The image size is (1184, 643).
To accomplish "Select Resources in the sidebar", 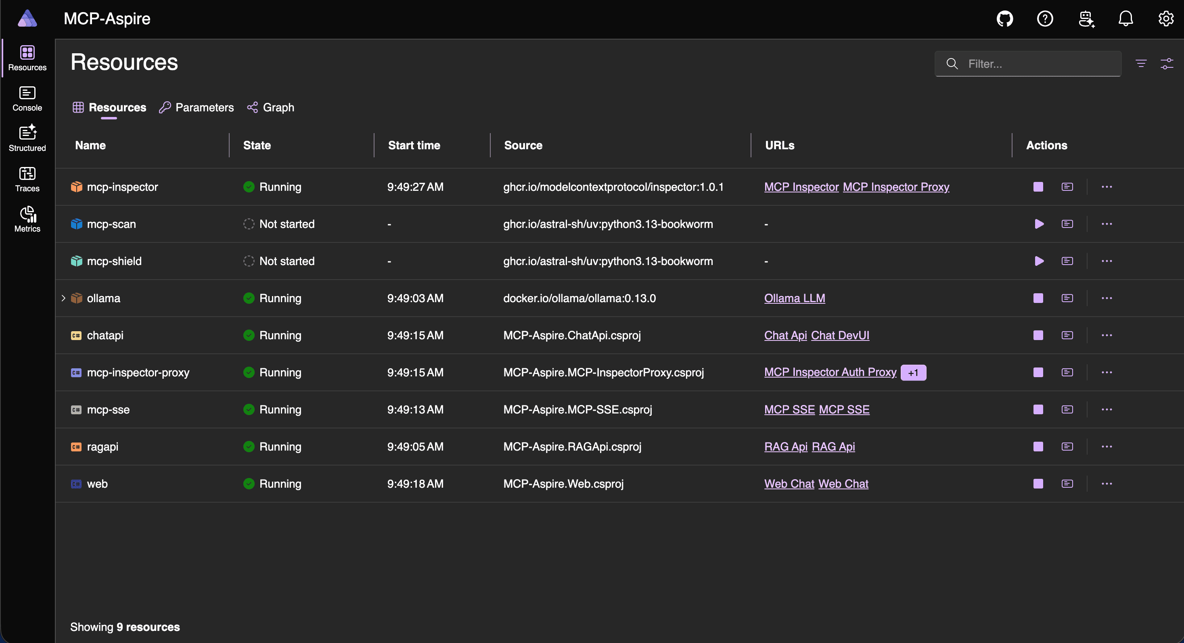I will [x=27, y=58].
